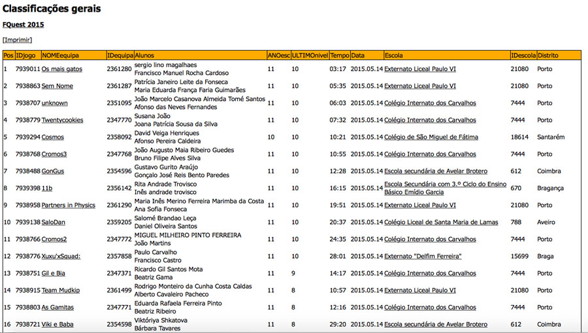The image size is (588, 333).
Task: Open Colégio Internato dos Carvalhos in Gil e Bia row
Action: tap(430, 273)
